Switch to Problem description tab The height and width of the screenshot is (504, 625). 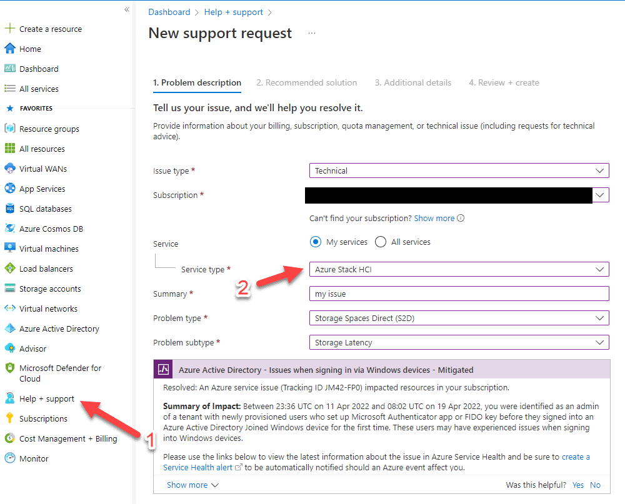pyautogui.click(x=197, y=82)
